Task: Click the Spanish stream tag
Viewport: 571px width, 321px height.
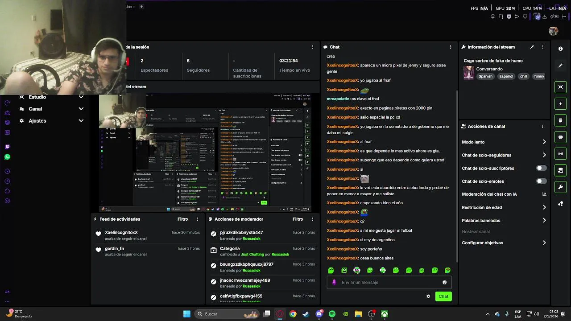Action: [485, 76]
